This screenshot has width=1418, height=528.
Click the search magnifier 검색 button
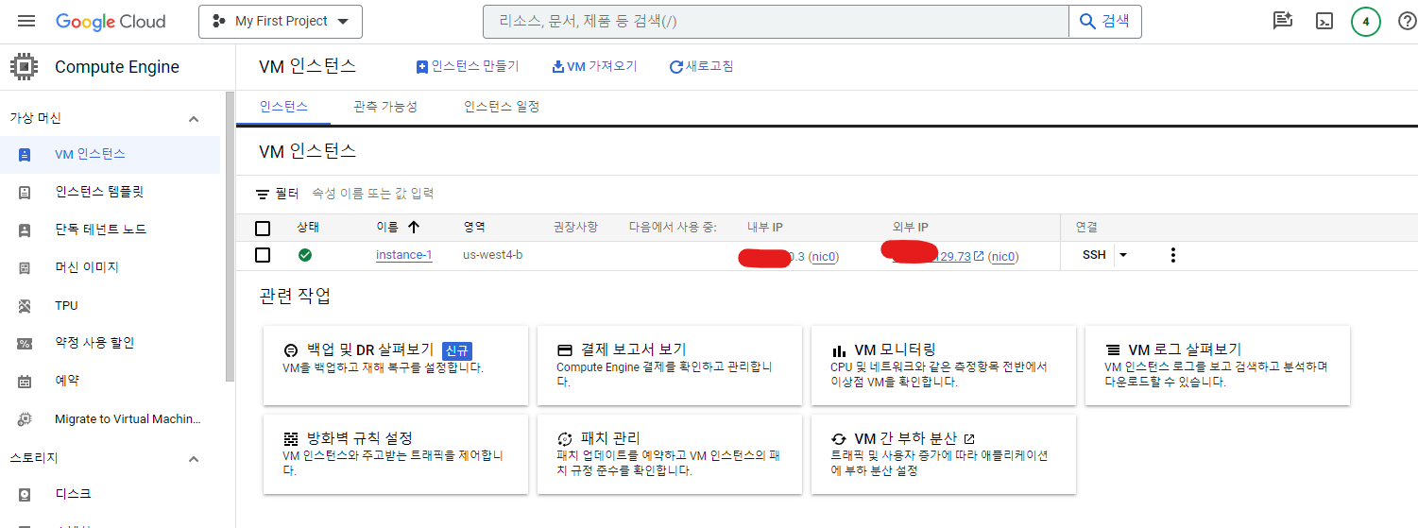pos(1104,21)
